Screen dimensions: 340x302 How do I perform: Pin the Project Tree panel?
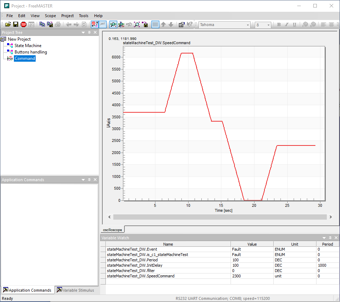point(89,32)
